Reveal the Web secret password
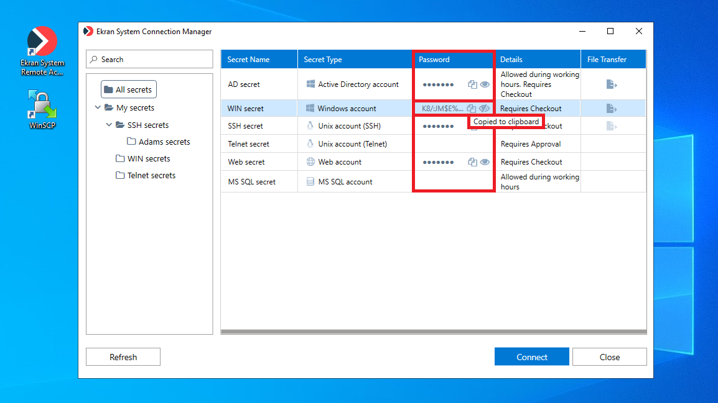The width and height of the screenshot is (718, 403). (x=485, y=162)
